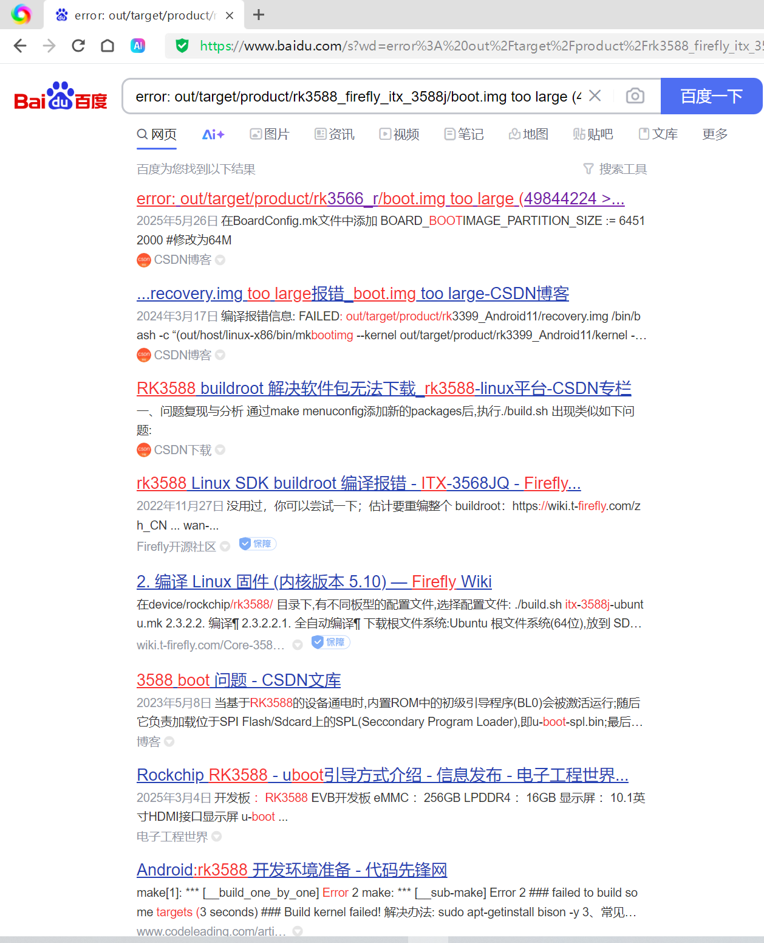This screenshot has width=764, height=943.
Task: Click 保障 badge next to wiki.t-firefly.com
Action: [x=330, y=642]
